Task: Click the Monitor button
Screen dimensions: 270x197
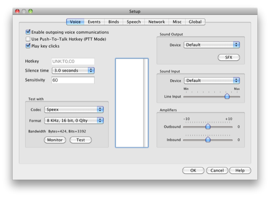Action: pyautogui.click(x=55, y=140)
